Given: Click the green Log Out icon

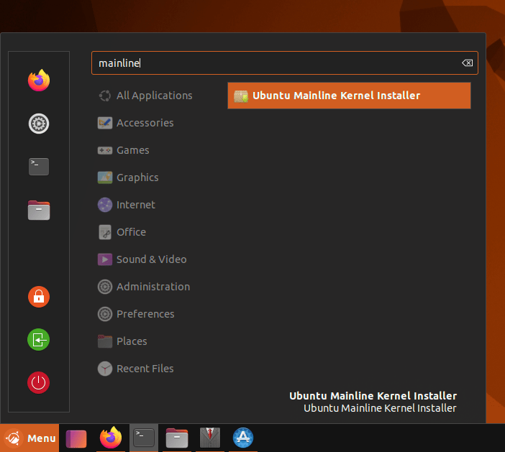Looking at the screenshot, I should (x=39, y=339).
